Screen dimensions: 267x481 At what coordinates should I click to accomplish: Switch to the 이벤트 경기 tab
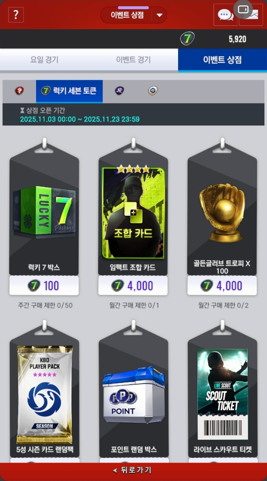click(x=133, y=60)
